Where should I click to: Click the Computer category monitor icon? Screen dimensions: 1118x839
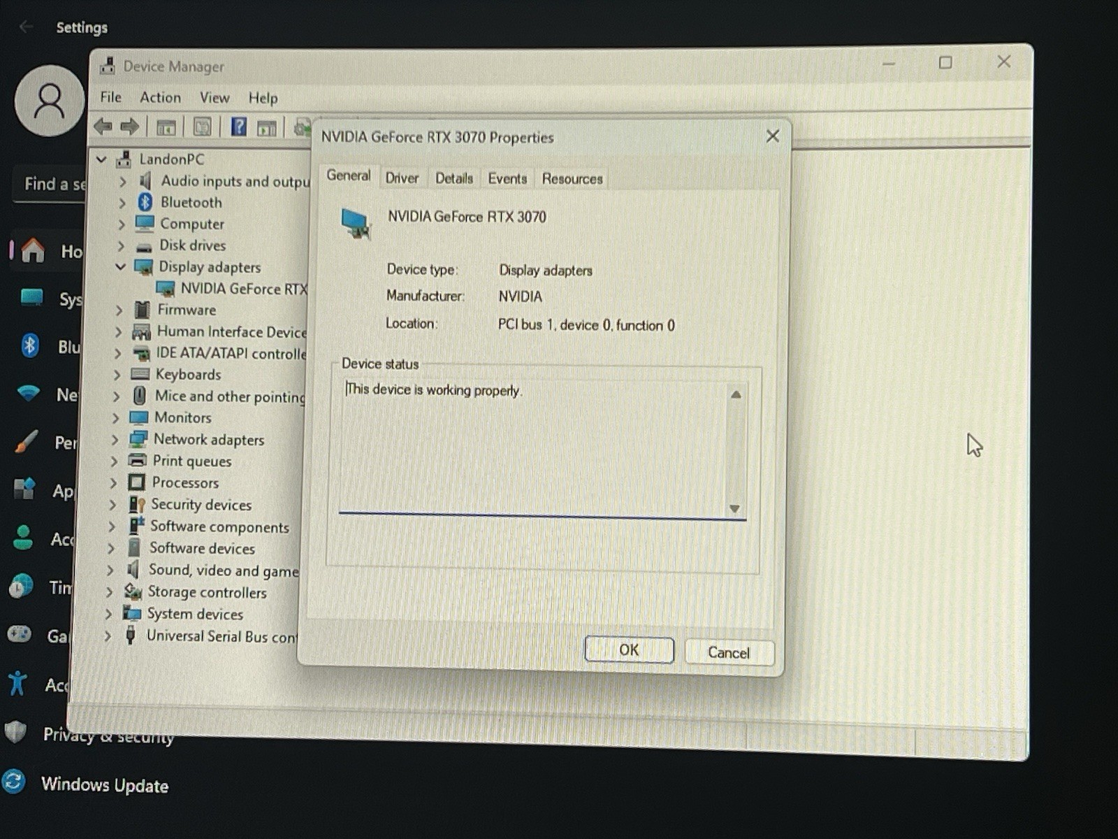pyautogui.click(x=145, y=224)
